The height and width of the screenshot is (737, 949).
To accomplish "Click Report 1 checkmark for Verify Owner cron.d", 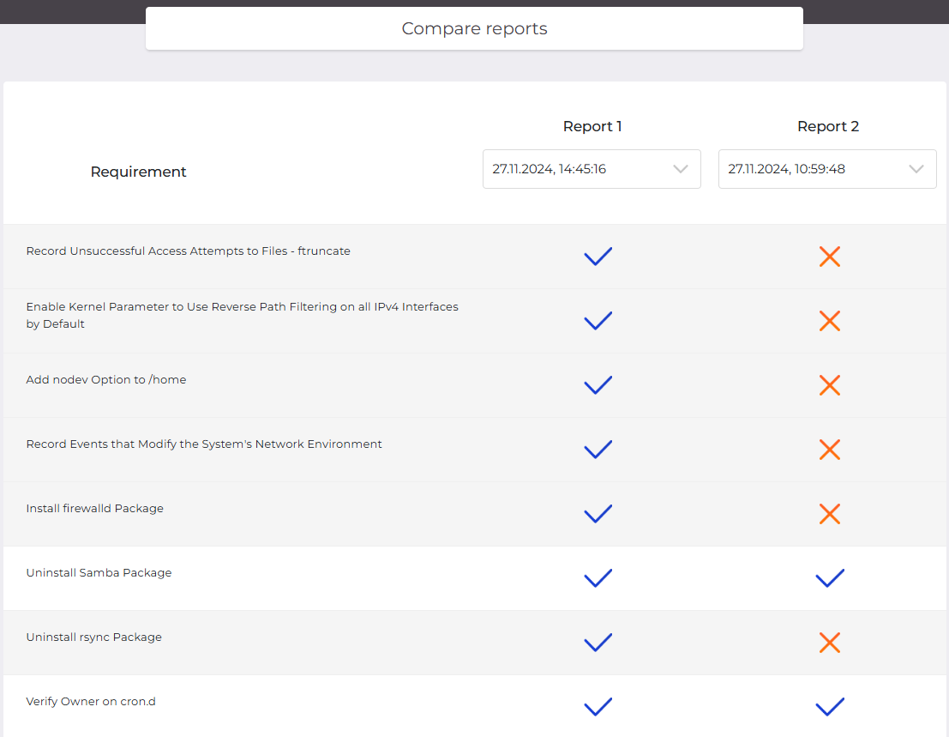I will coord(598,707).
